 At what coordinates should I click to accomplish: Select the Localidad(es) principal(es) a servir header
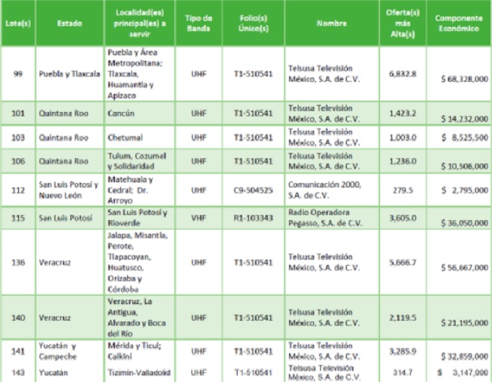tap(139, 23)
